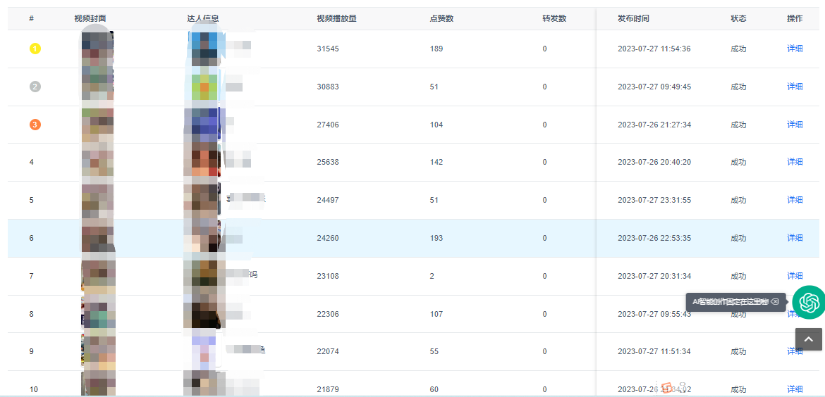Click the scroll-to-top arrow button
Viewport: 825px width, 397px height.
pyautogui.click(x=808, y=339)
